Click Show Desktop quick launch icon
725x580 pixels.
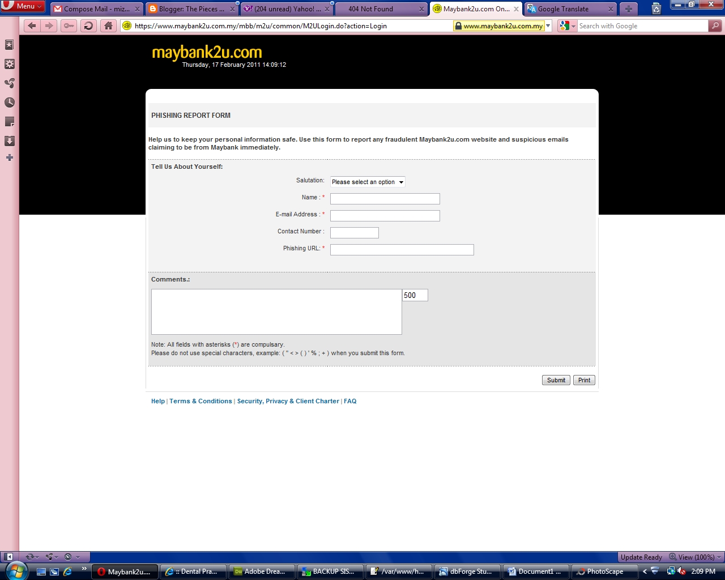[41, 572]
